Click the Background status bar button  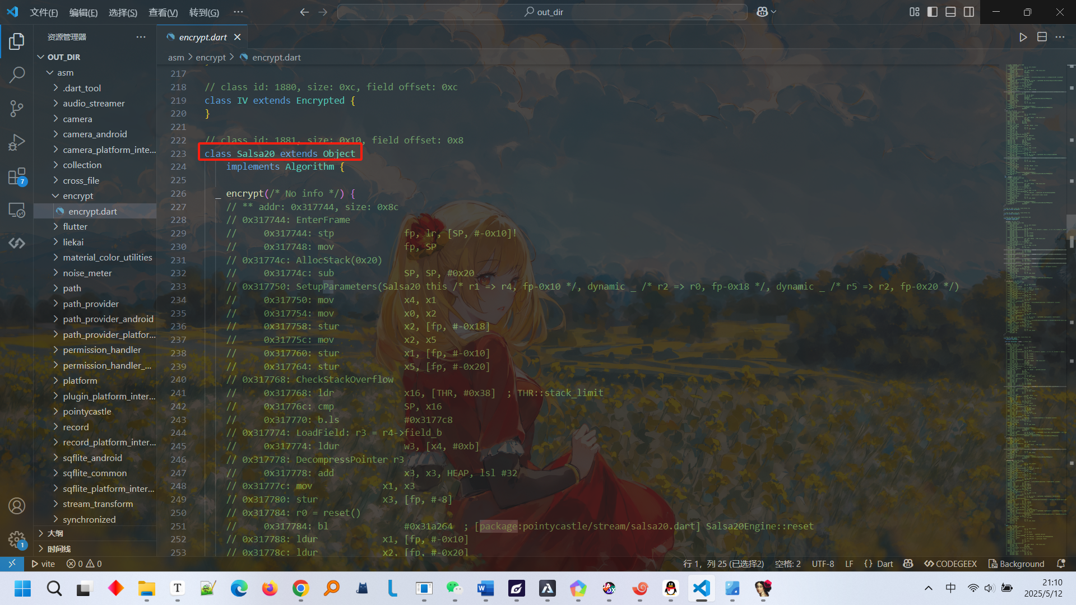coord(1017,564)
